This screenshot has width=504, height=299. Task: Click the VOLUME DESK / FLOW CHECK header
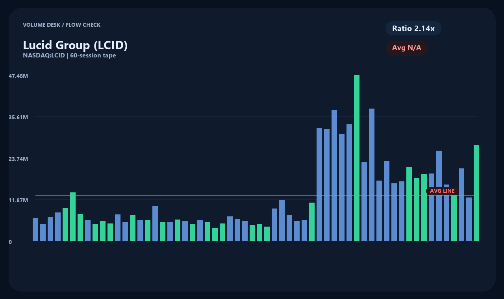click(61, 25)
